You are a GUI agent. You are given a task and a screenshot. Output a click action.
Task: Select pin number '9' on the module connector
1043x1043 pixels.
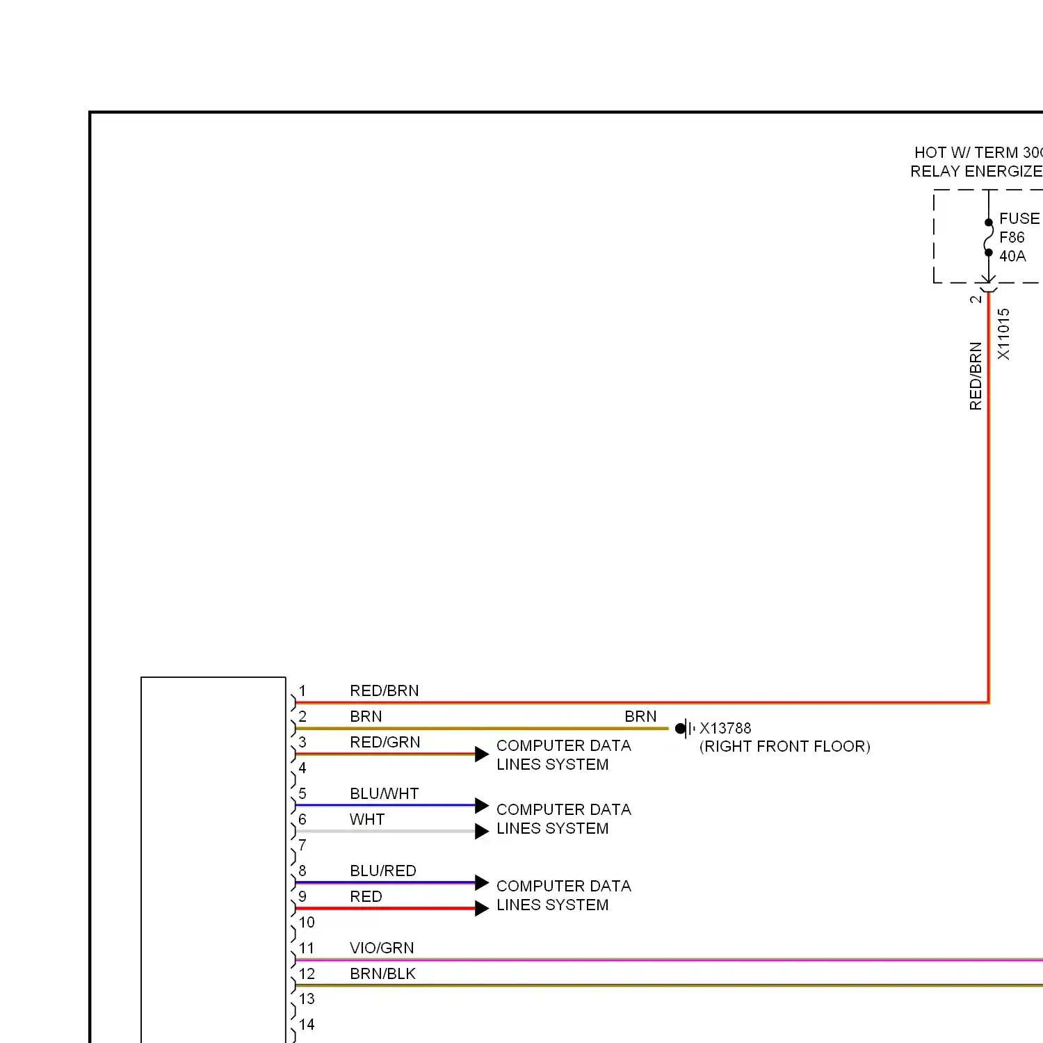pos(302,896)
